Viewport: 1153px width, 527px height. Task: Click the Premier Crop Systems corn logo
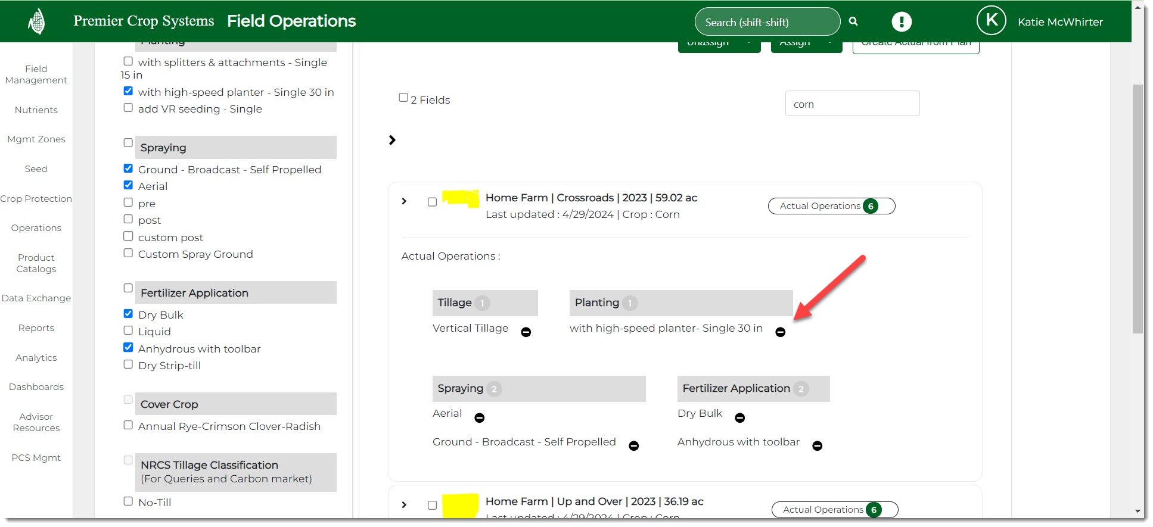(x=37, y=22)
